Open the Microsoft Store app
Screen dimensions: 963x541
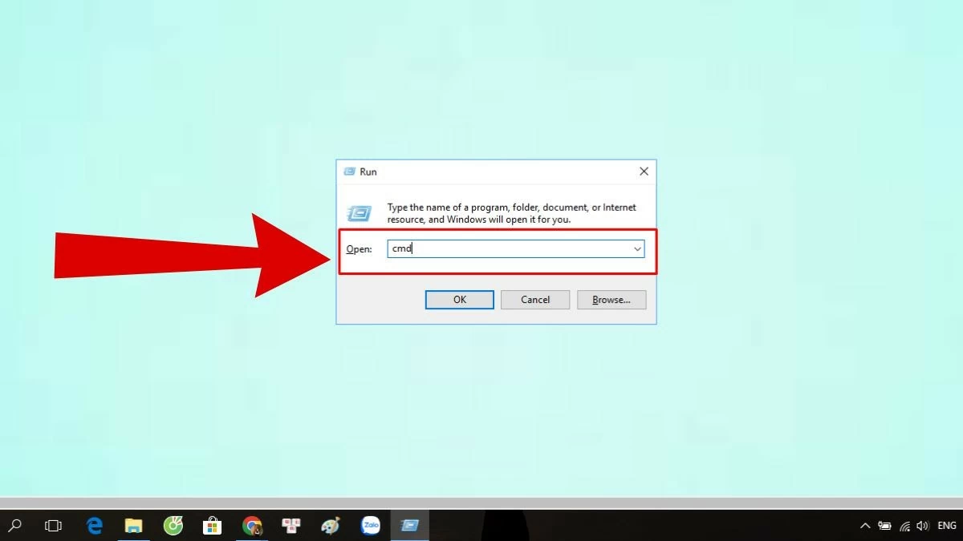coord(212,526)
